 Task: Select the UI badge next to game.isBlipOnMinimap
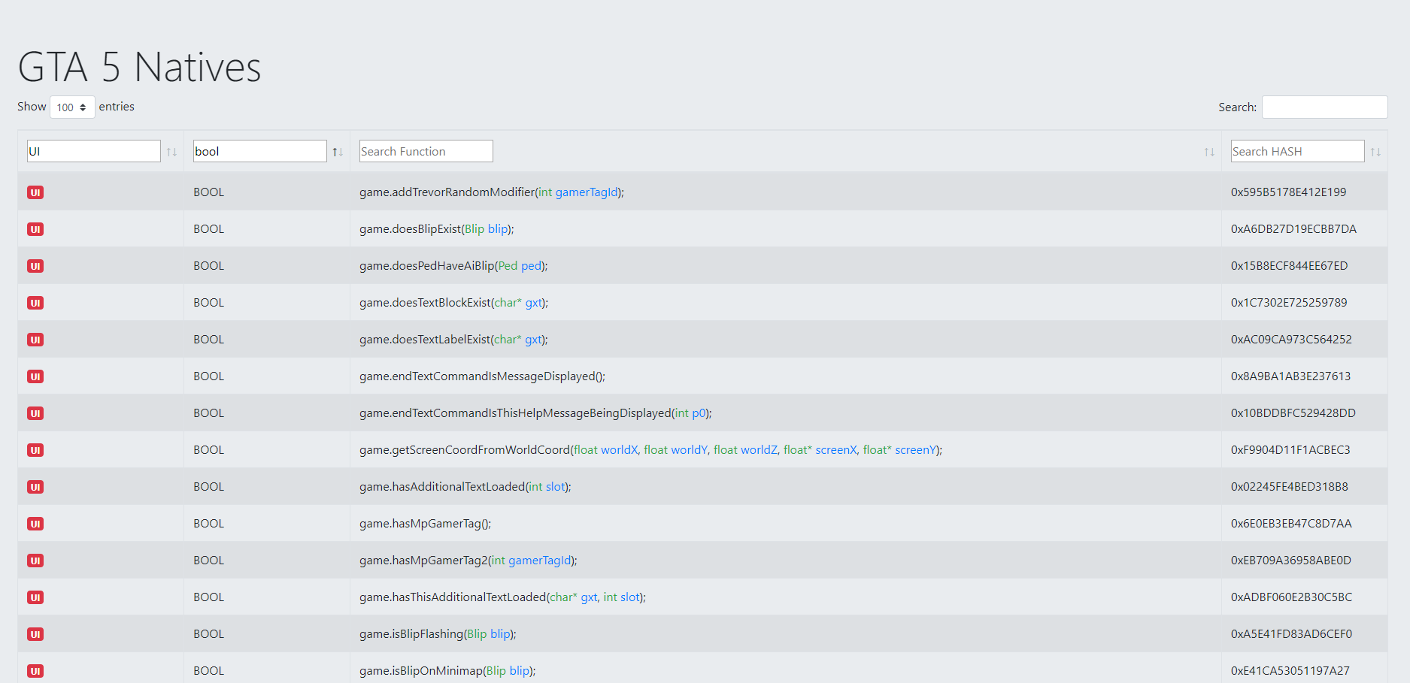pyautogui.click(x=35, y=671)
